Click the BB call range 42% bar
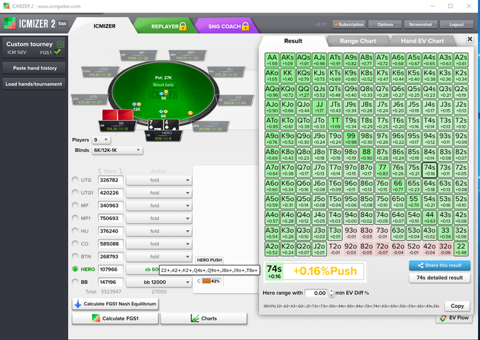The width and height of the screenshot is (480, 340). tap(211, 281)
